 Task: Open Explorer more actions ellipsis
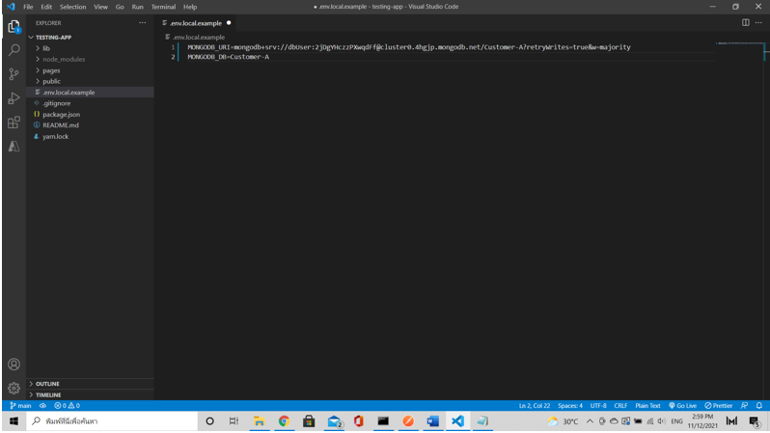click(x=143, y=22)
